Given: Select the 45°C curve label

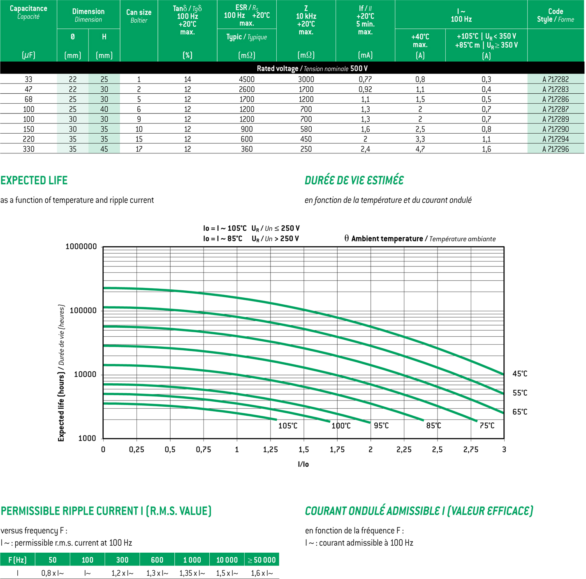Looking at the screenshot, I should point(519,374).
